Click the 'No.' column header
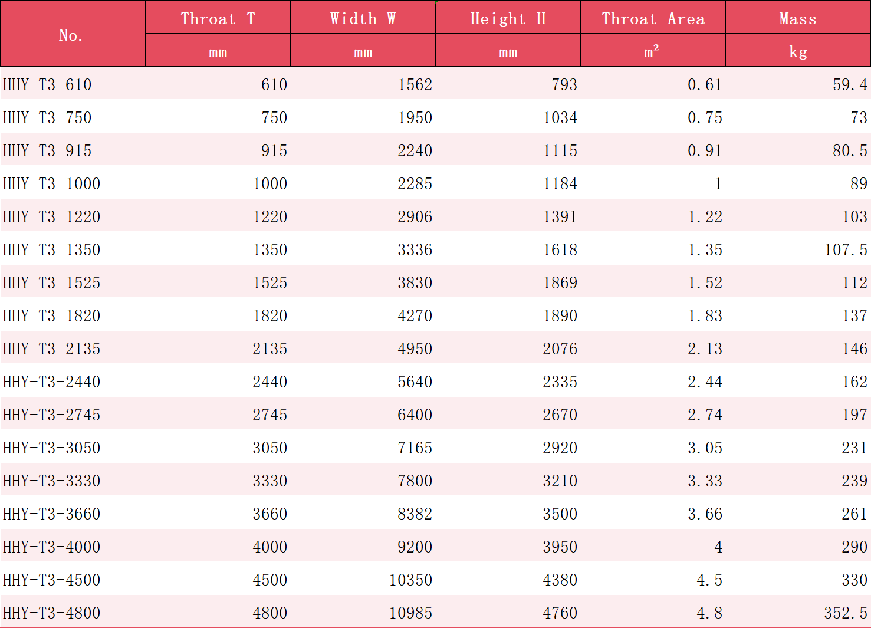This screenshot has width=871, height=628. (72, 35)
